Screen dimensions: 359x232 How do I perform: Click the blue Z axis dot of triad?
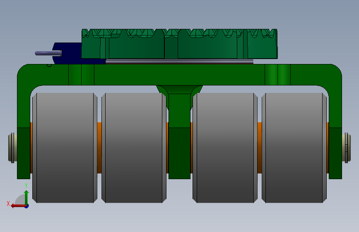pyautogui.click(x=27, y=206)
